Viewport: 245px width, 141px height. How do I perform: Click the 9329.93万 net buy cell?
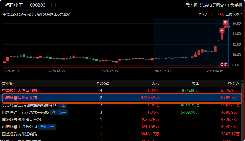coord(230,90)
